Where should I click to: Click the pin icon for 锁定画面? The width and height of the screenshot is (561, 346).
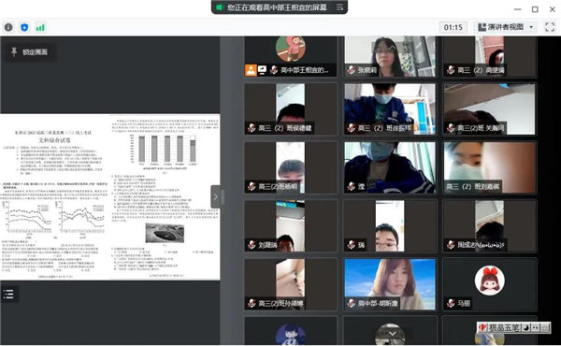[x=14, y=51]
